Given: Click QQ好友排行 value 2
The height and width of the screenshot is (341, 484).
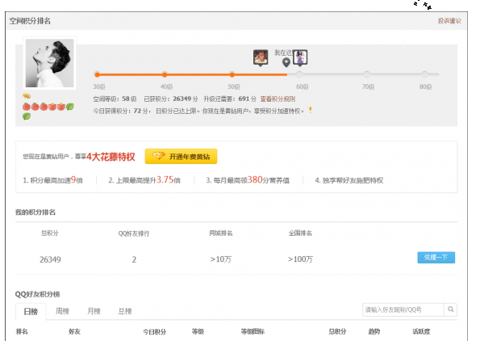Looking at the screenshot, I should tap(134, 259).
